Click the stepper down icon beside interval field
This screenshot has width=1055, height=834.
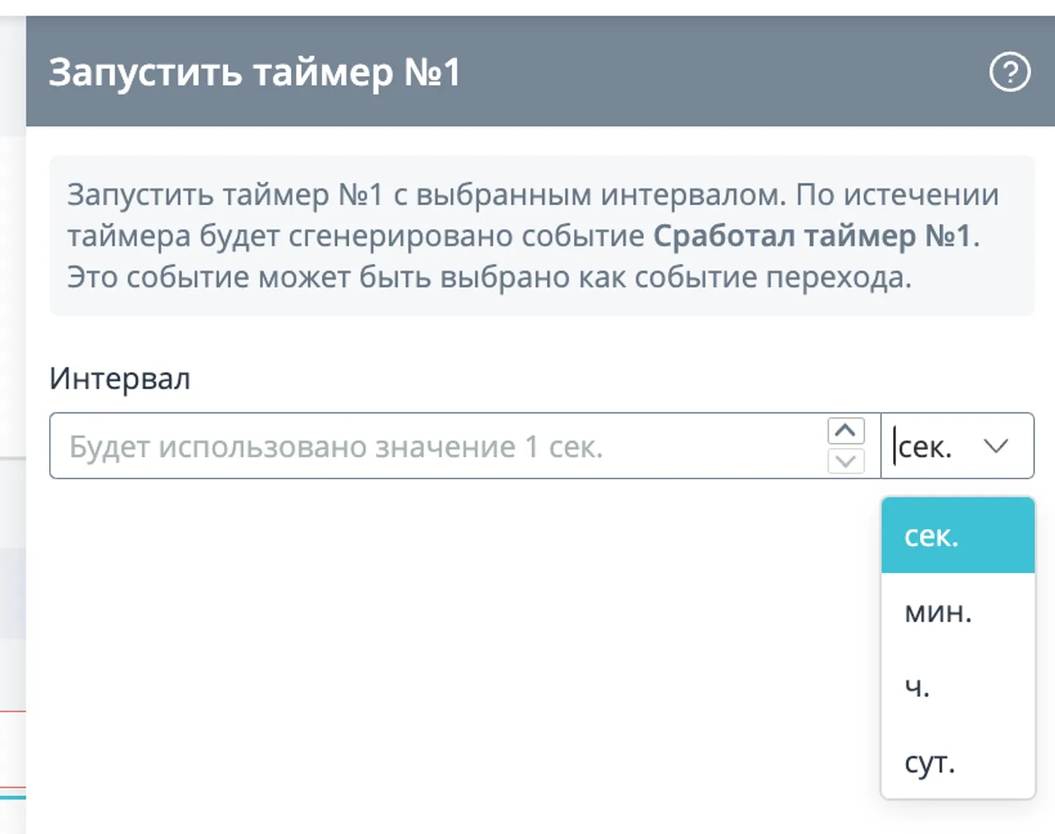click(846, 462)
